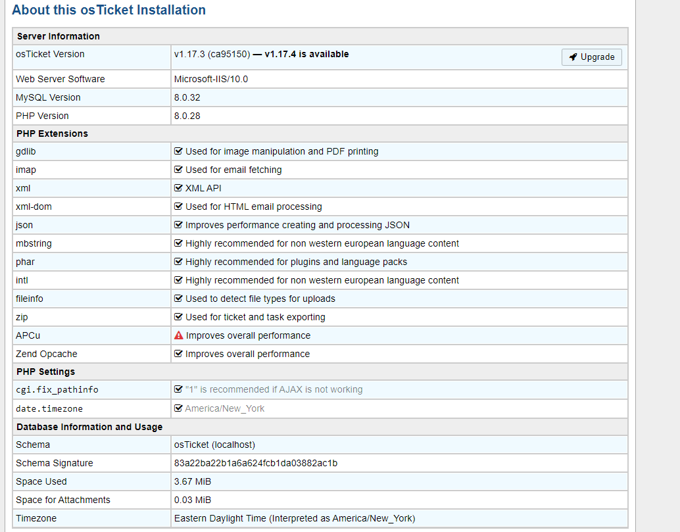
Task: Click the "gdlib" extension name
Action: (26, 151)
